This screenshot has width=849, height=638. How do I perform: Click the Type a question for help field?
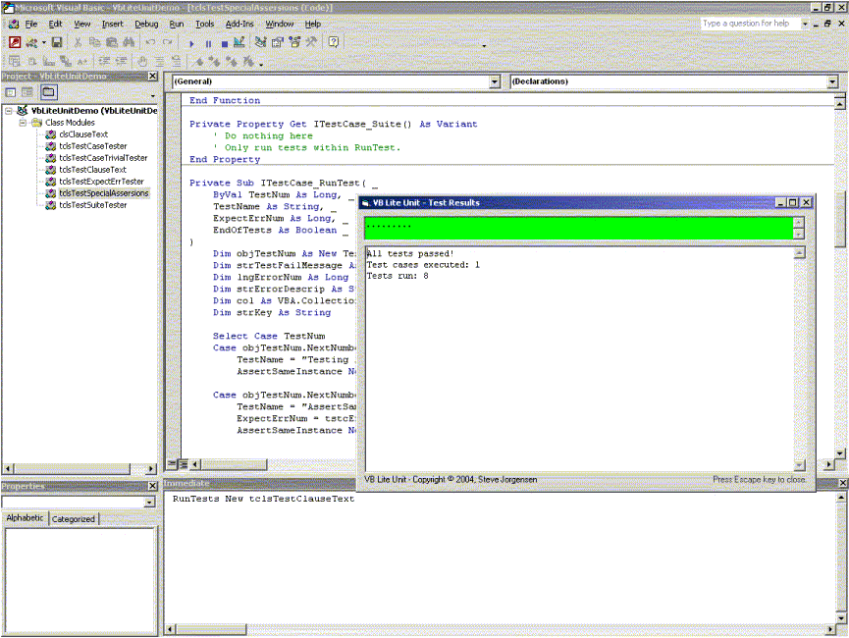pos(751,24)
